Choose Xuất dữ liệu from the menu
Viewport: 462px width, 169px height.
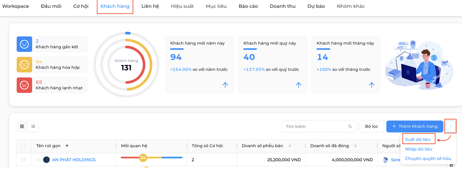[418, 139]
